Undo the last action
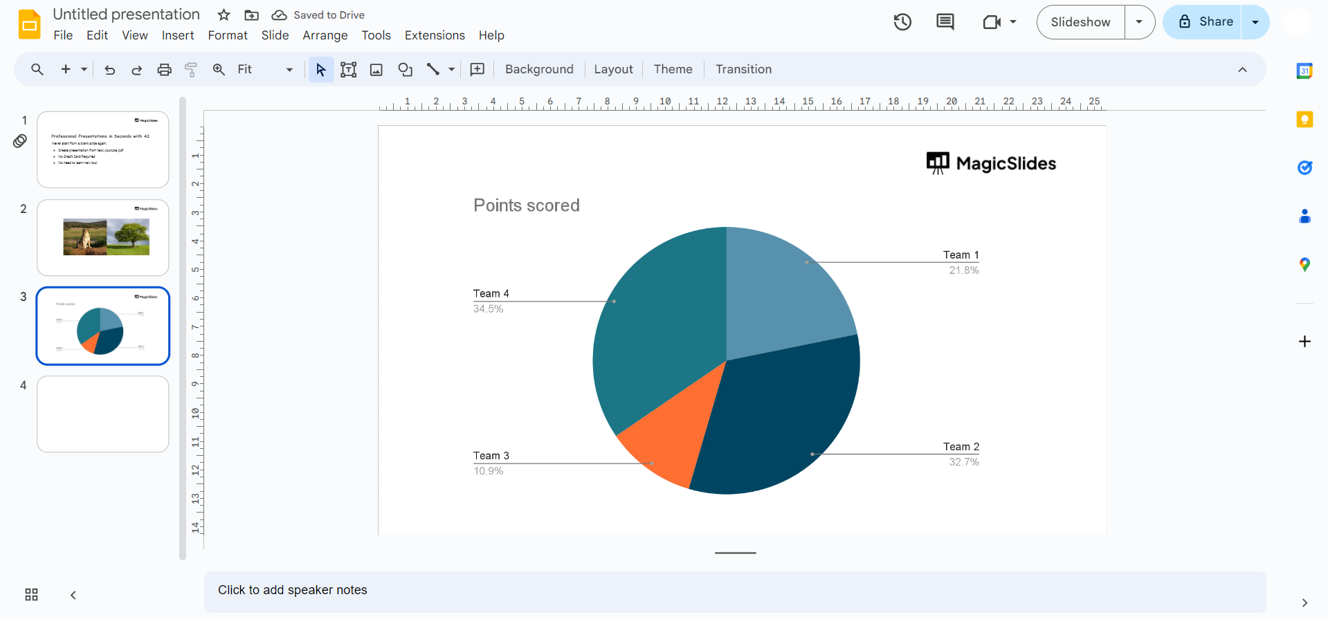The image size is (1328, 617). (x=109, y=69)
